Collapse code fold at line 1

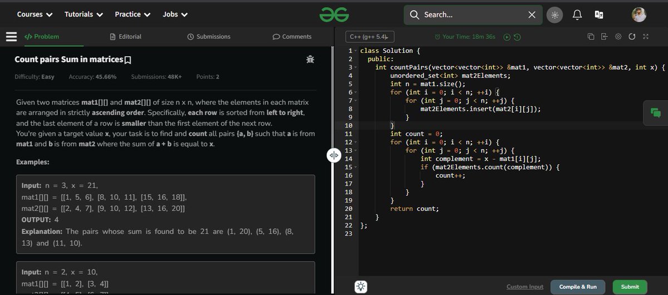tap(356, 51)
